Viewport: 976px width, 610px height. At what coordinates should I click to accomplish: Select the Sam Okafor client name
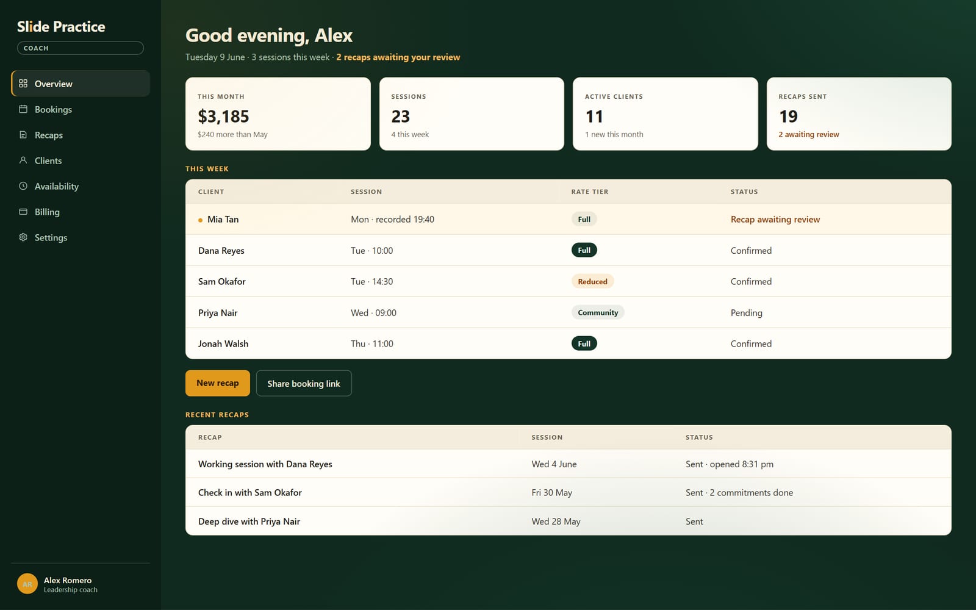tap(222, 282)
